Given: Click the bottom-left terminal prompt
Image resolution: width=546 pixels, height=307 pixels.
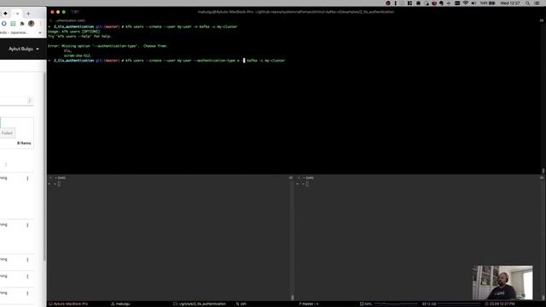Looking at the screenshot, I should click(x=55, y=184).
